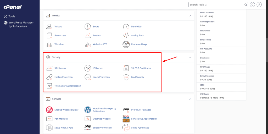This screenshot has height=134, width=268.
Task: Collapse the Metrics section
Action: 190,16
